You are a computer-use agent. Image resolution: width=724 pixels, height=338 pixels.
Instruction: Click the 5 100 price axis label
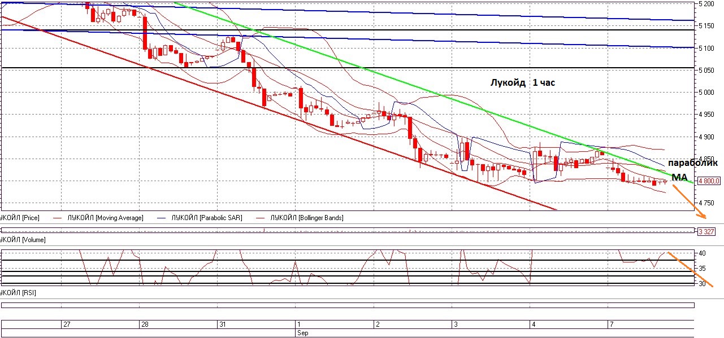[707, 49]
